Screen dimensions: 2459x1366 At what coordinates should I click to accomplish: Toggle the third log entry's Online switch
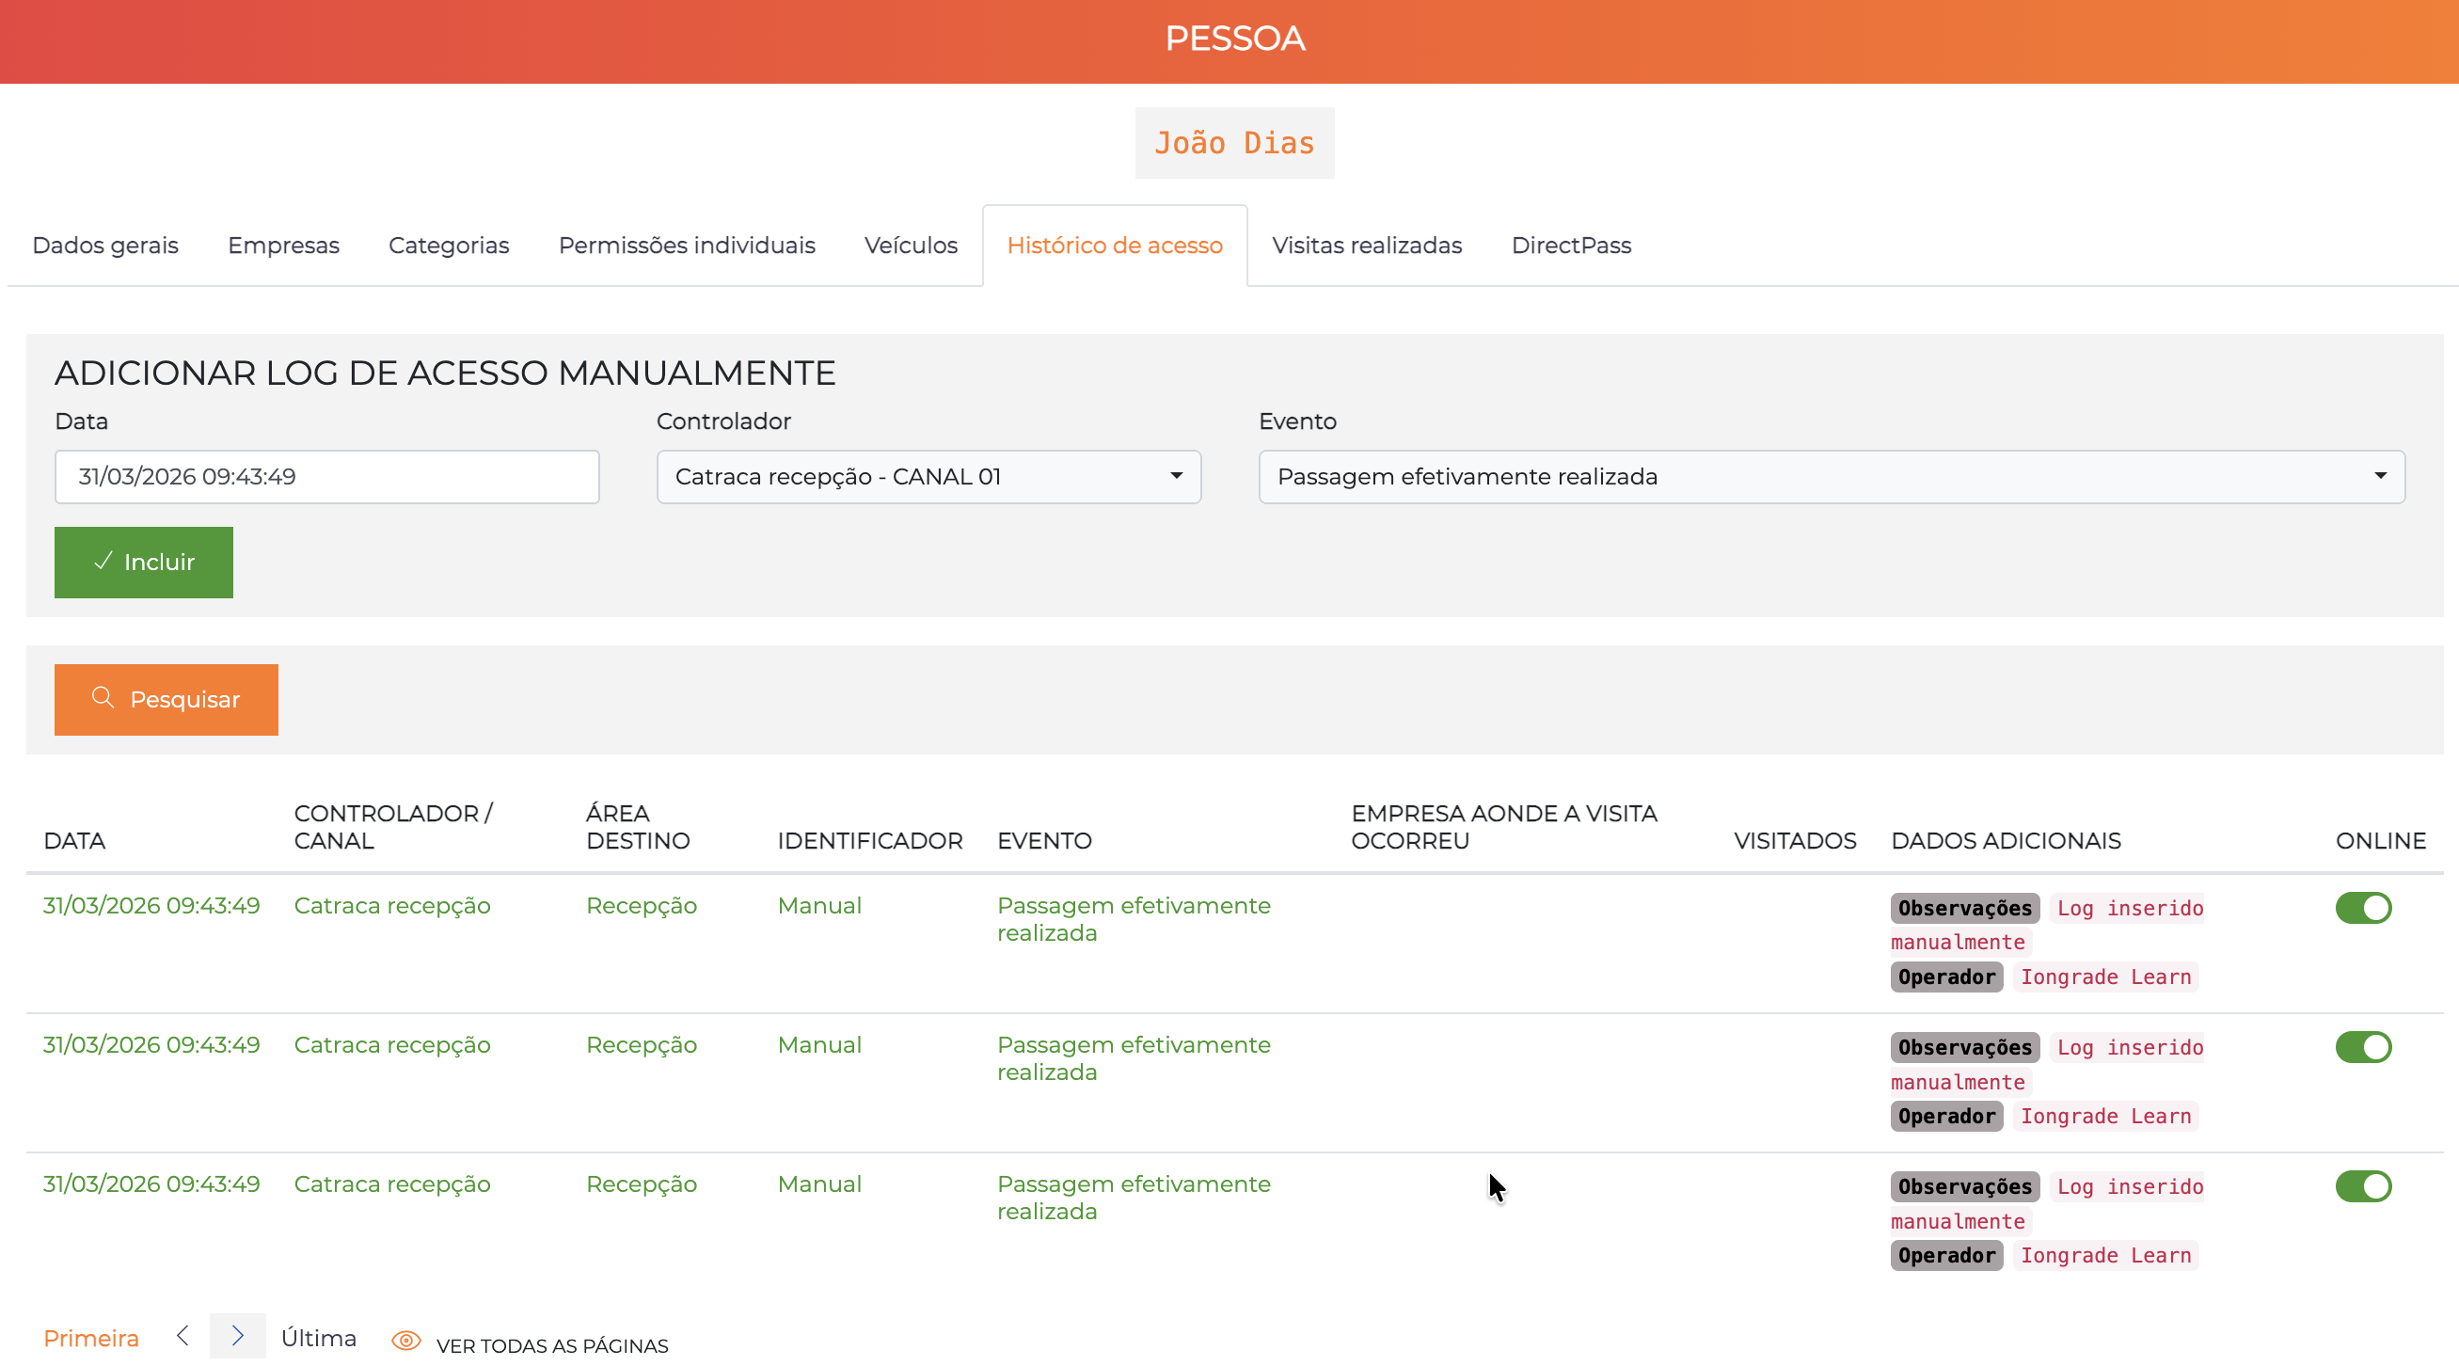(x=2363, y=1185)
